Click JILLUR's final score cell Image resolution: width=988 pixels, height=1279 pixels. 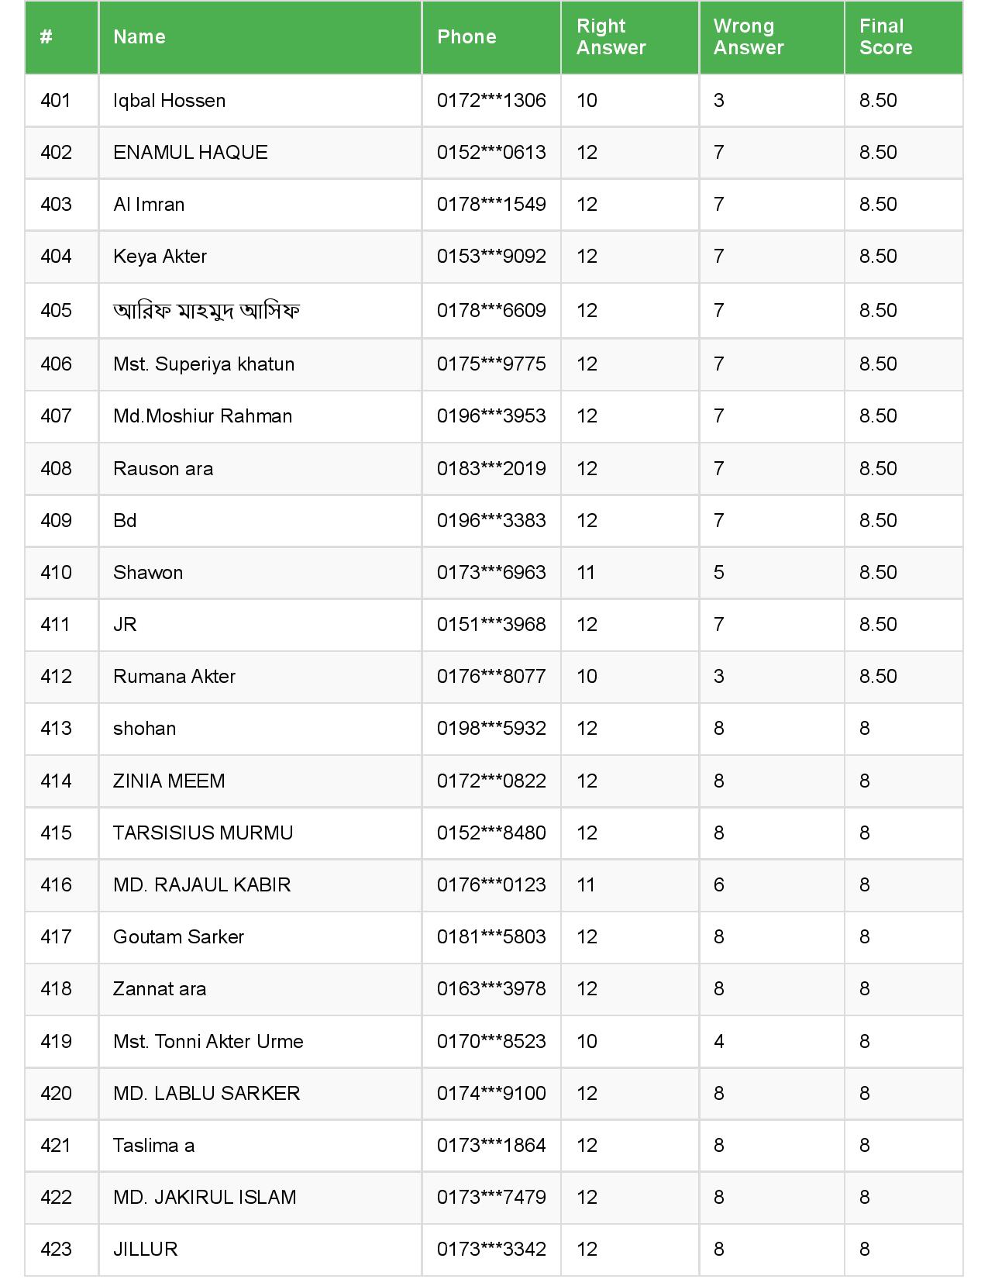[865, 1250]
